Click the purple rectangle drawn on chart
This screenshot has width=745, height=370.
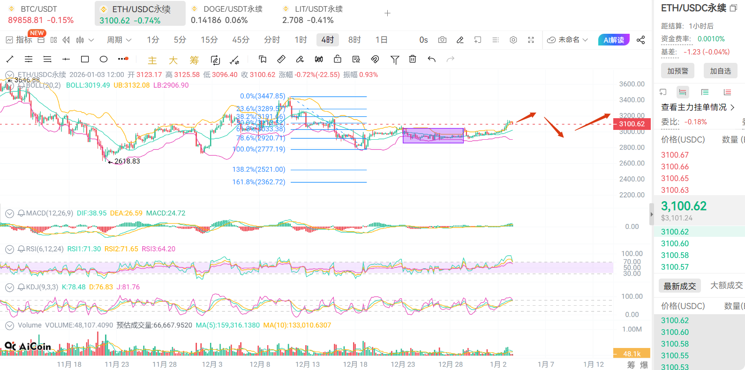tap(433, 136)
